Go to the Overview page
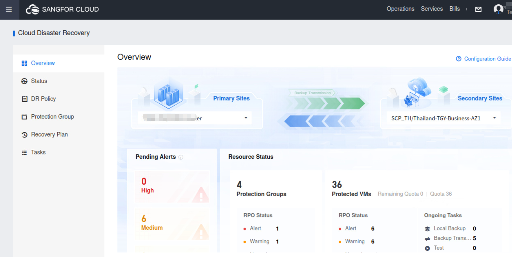The image size is (512, 257). point(59,63)
